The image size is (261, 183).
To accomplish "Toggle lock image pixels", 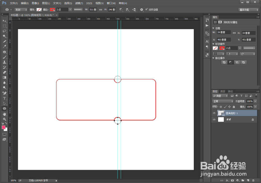I will point(225,107).
